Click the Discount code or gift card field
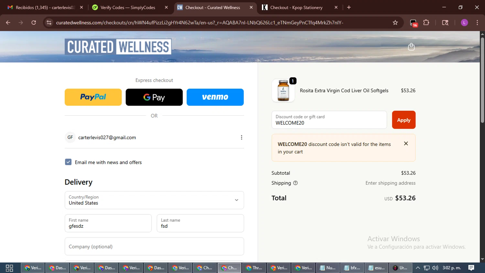Viewport: 485px width, 273px height. [x=329, y=120]
